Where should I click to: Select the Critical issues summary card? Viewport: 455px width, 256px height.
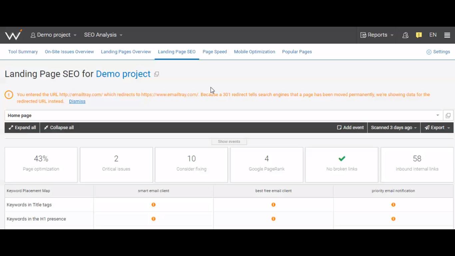[x=116, y=165]
